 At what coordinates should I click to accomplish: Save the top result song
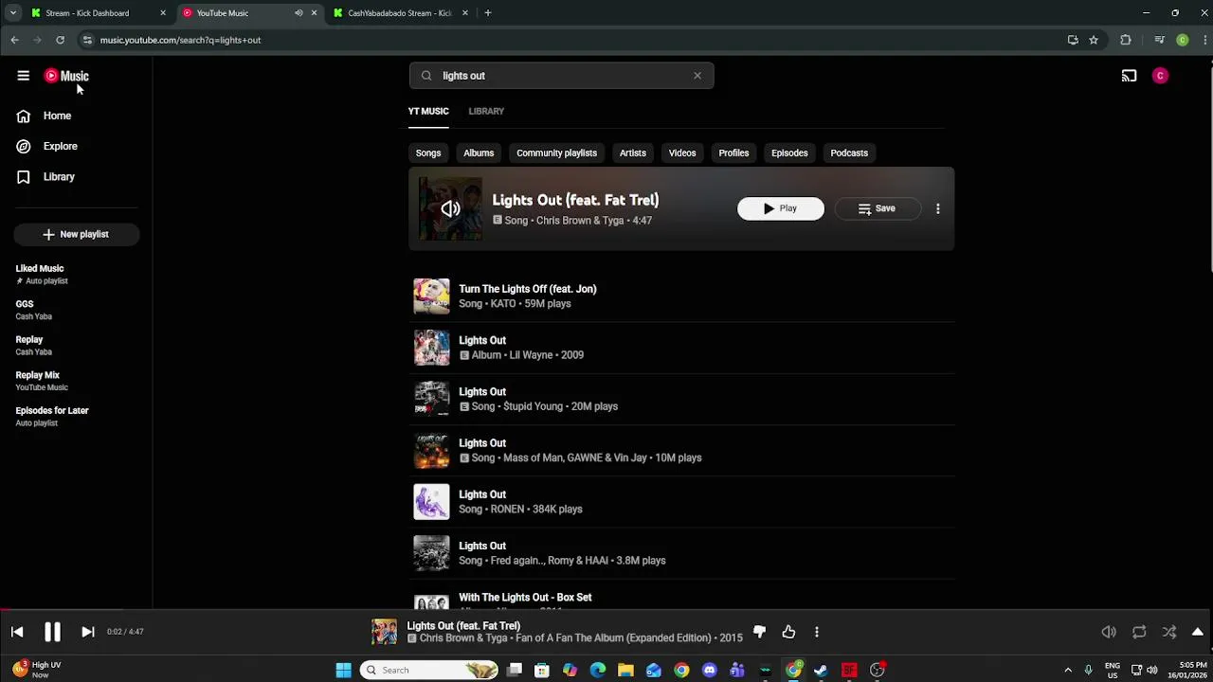(x=878, y=208)
